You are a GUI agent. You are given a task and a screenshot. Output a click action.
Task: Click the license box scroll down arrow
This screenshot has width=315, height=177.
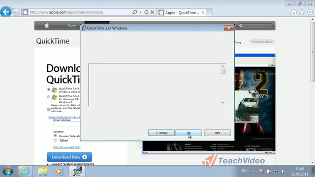click(x=223, y=103)
